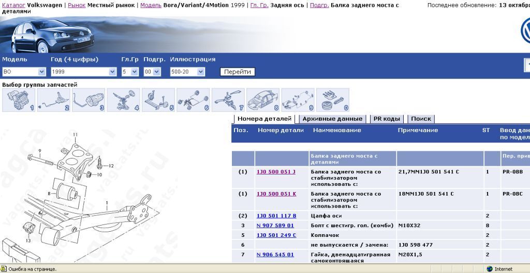Choose accessories parts group icon 0
Screen dimensions: 530x273
(x=333, y=100)
